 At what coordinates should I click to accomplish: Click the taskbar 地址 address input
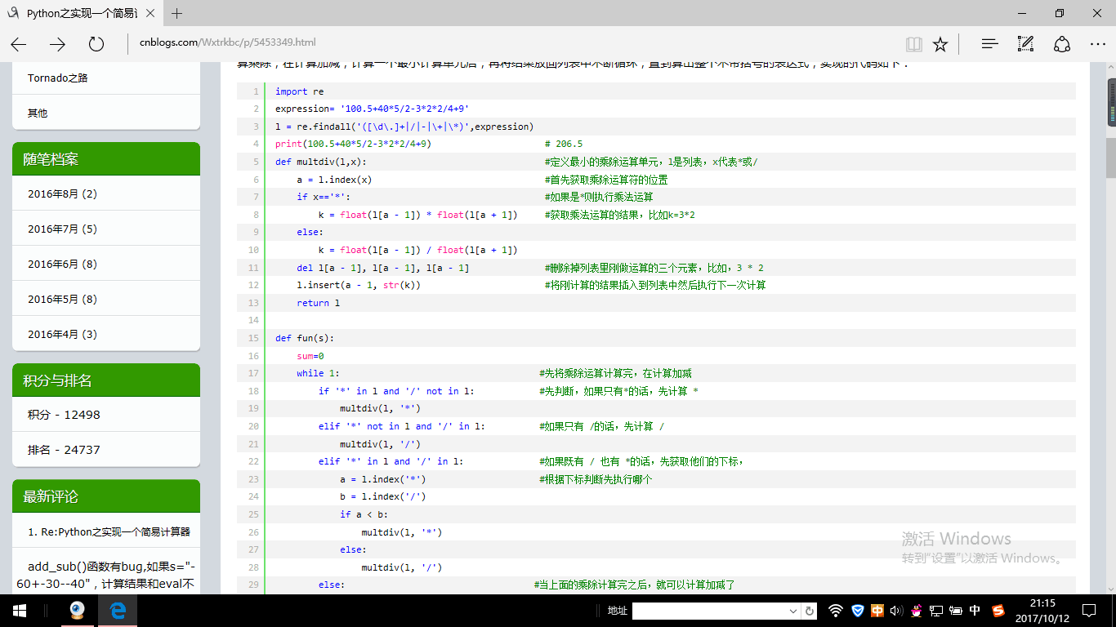point(711,611)
